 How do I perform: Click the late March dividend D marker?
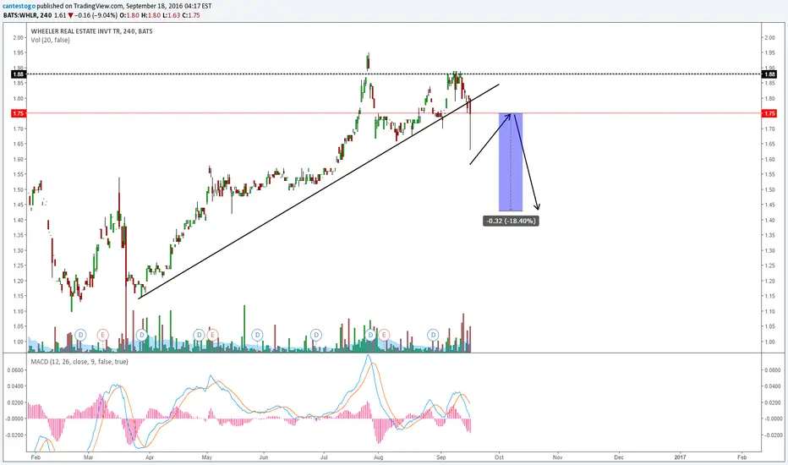(x=142, y=334)
